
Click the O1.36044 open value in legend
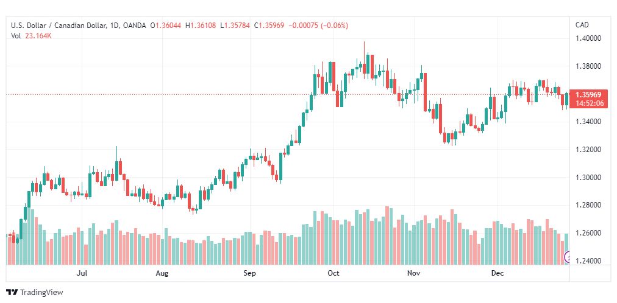(166, 26)
